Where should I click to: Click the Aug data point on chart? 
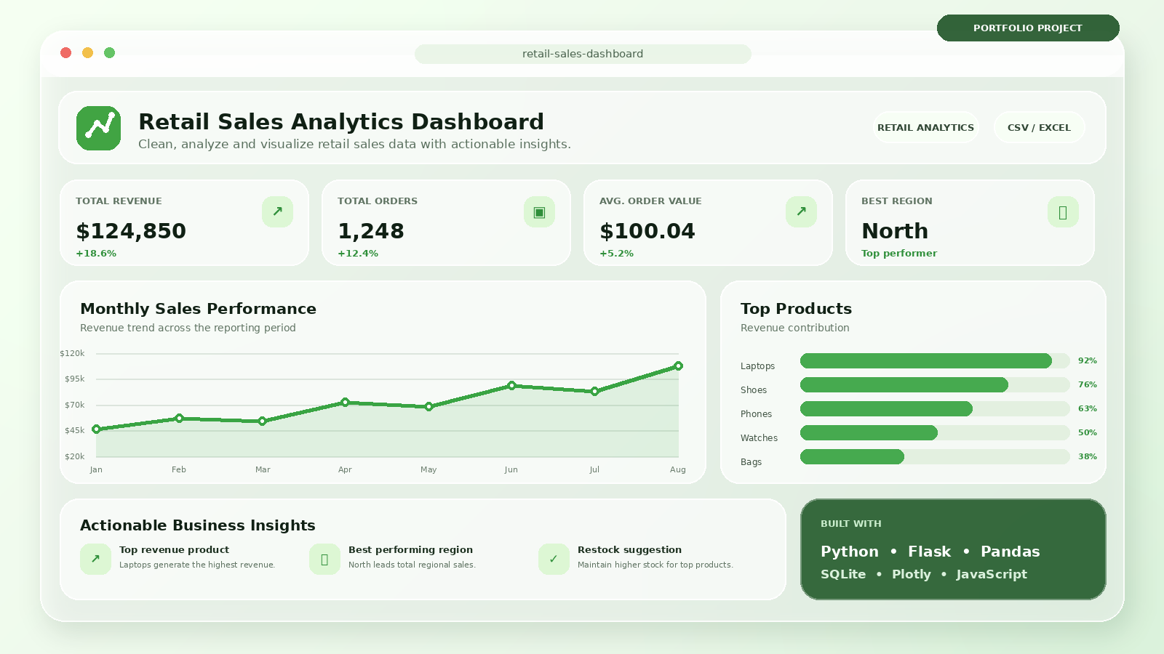[678, 366]
